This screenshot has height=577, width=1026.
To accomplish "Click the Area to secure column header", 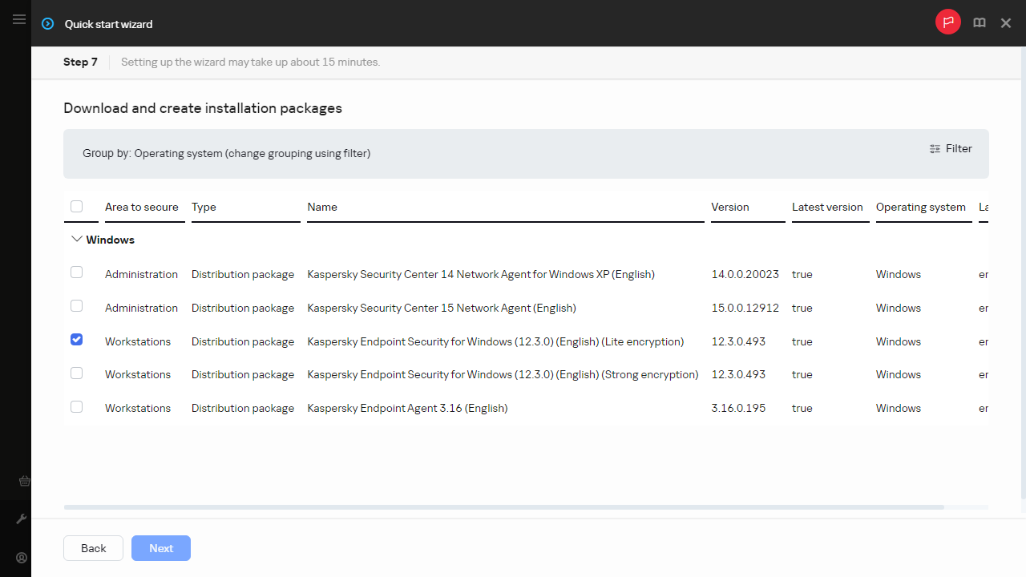I will [x=141, y=207].
